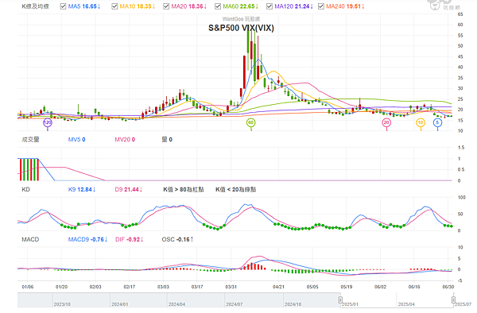The width and height of the screenshot is (477, 313).
Task: Click the green 60 moving-average marker
Action: point(250,123)
